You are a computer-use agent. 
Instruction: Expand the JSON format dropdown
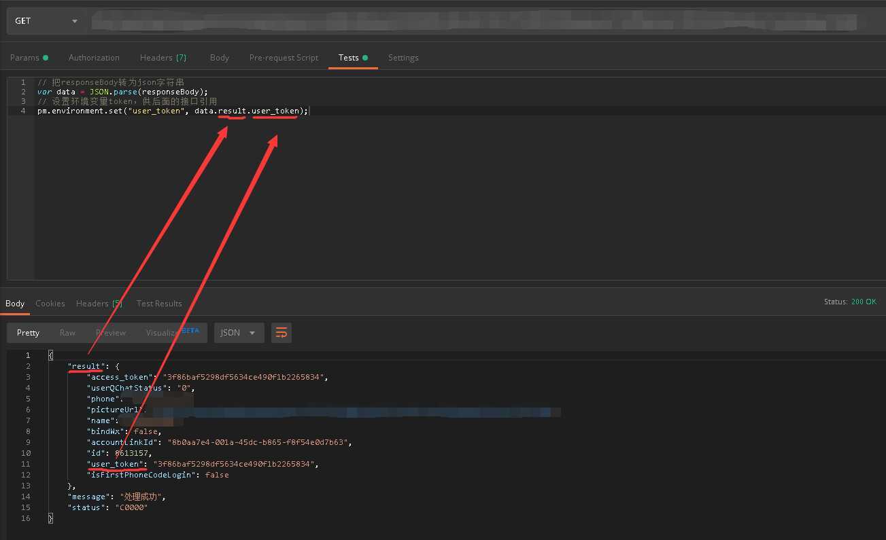pos(239,333)
